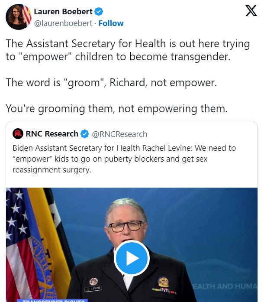Click the main tweet's first paragraph

[128, 50]
